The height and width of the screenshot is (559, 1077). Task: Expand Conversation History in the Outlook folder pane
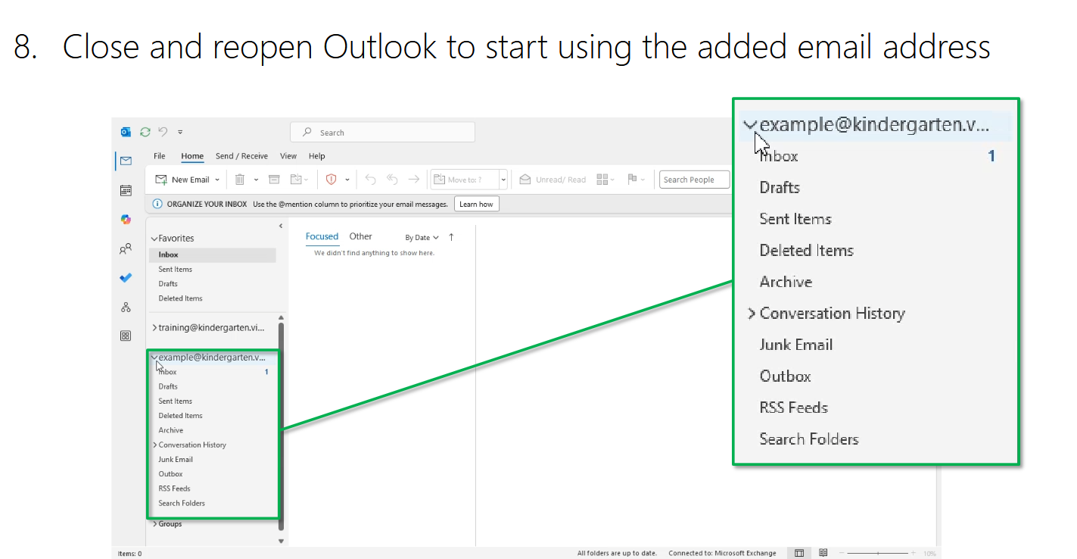155,445
